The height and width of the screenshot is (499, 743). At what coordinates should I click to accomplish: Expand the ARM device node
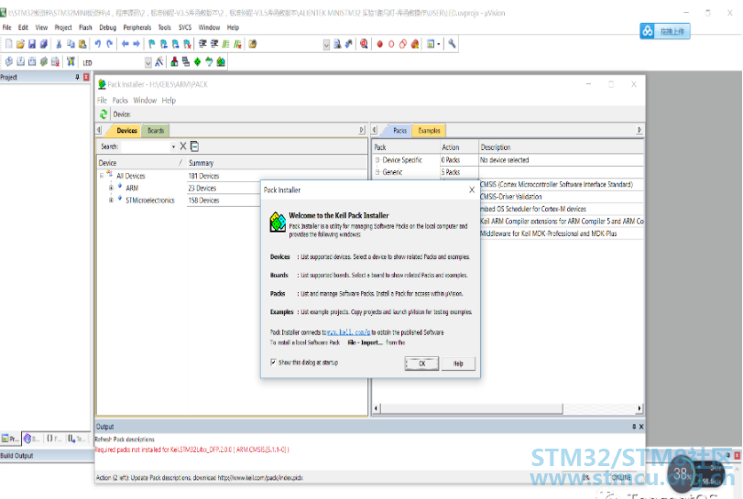111,188
